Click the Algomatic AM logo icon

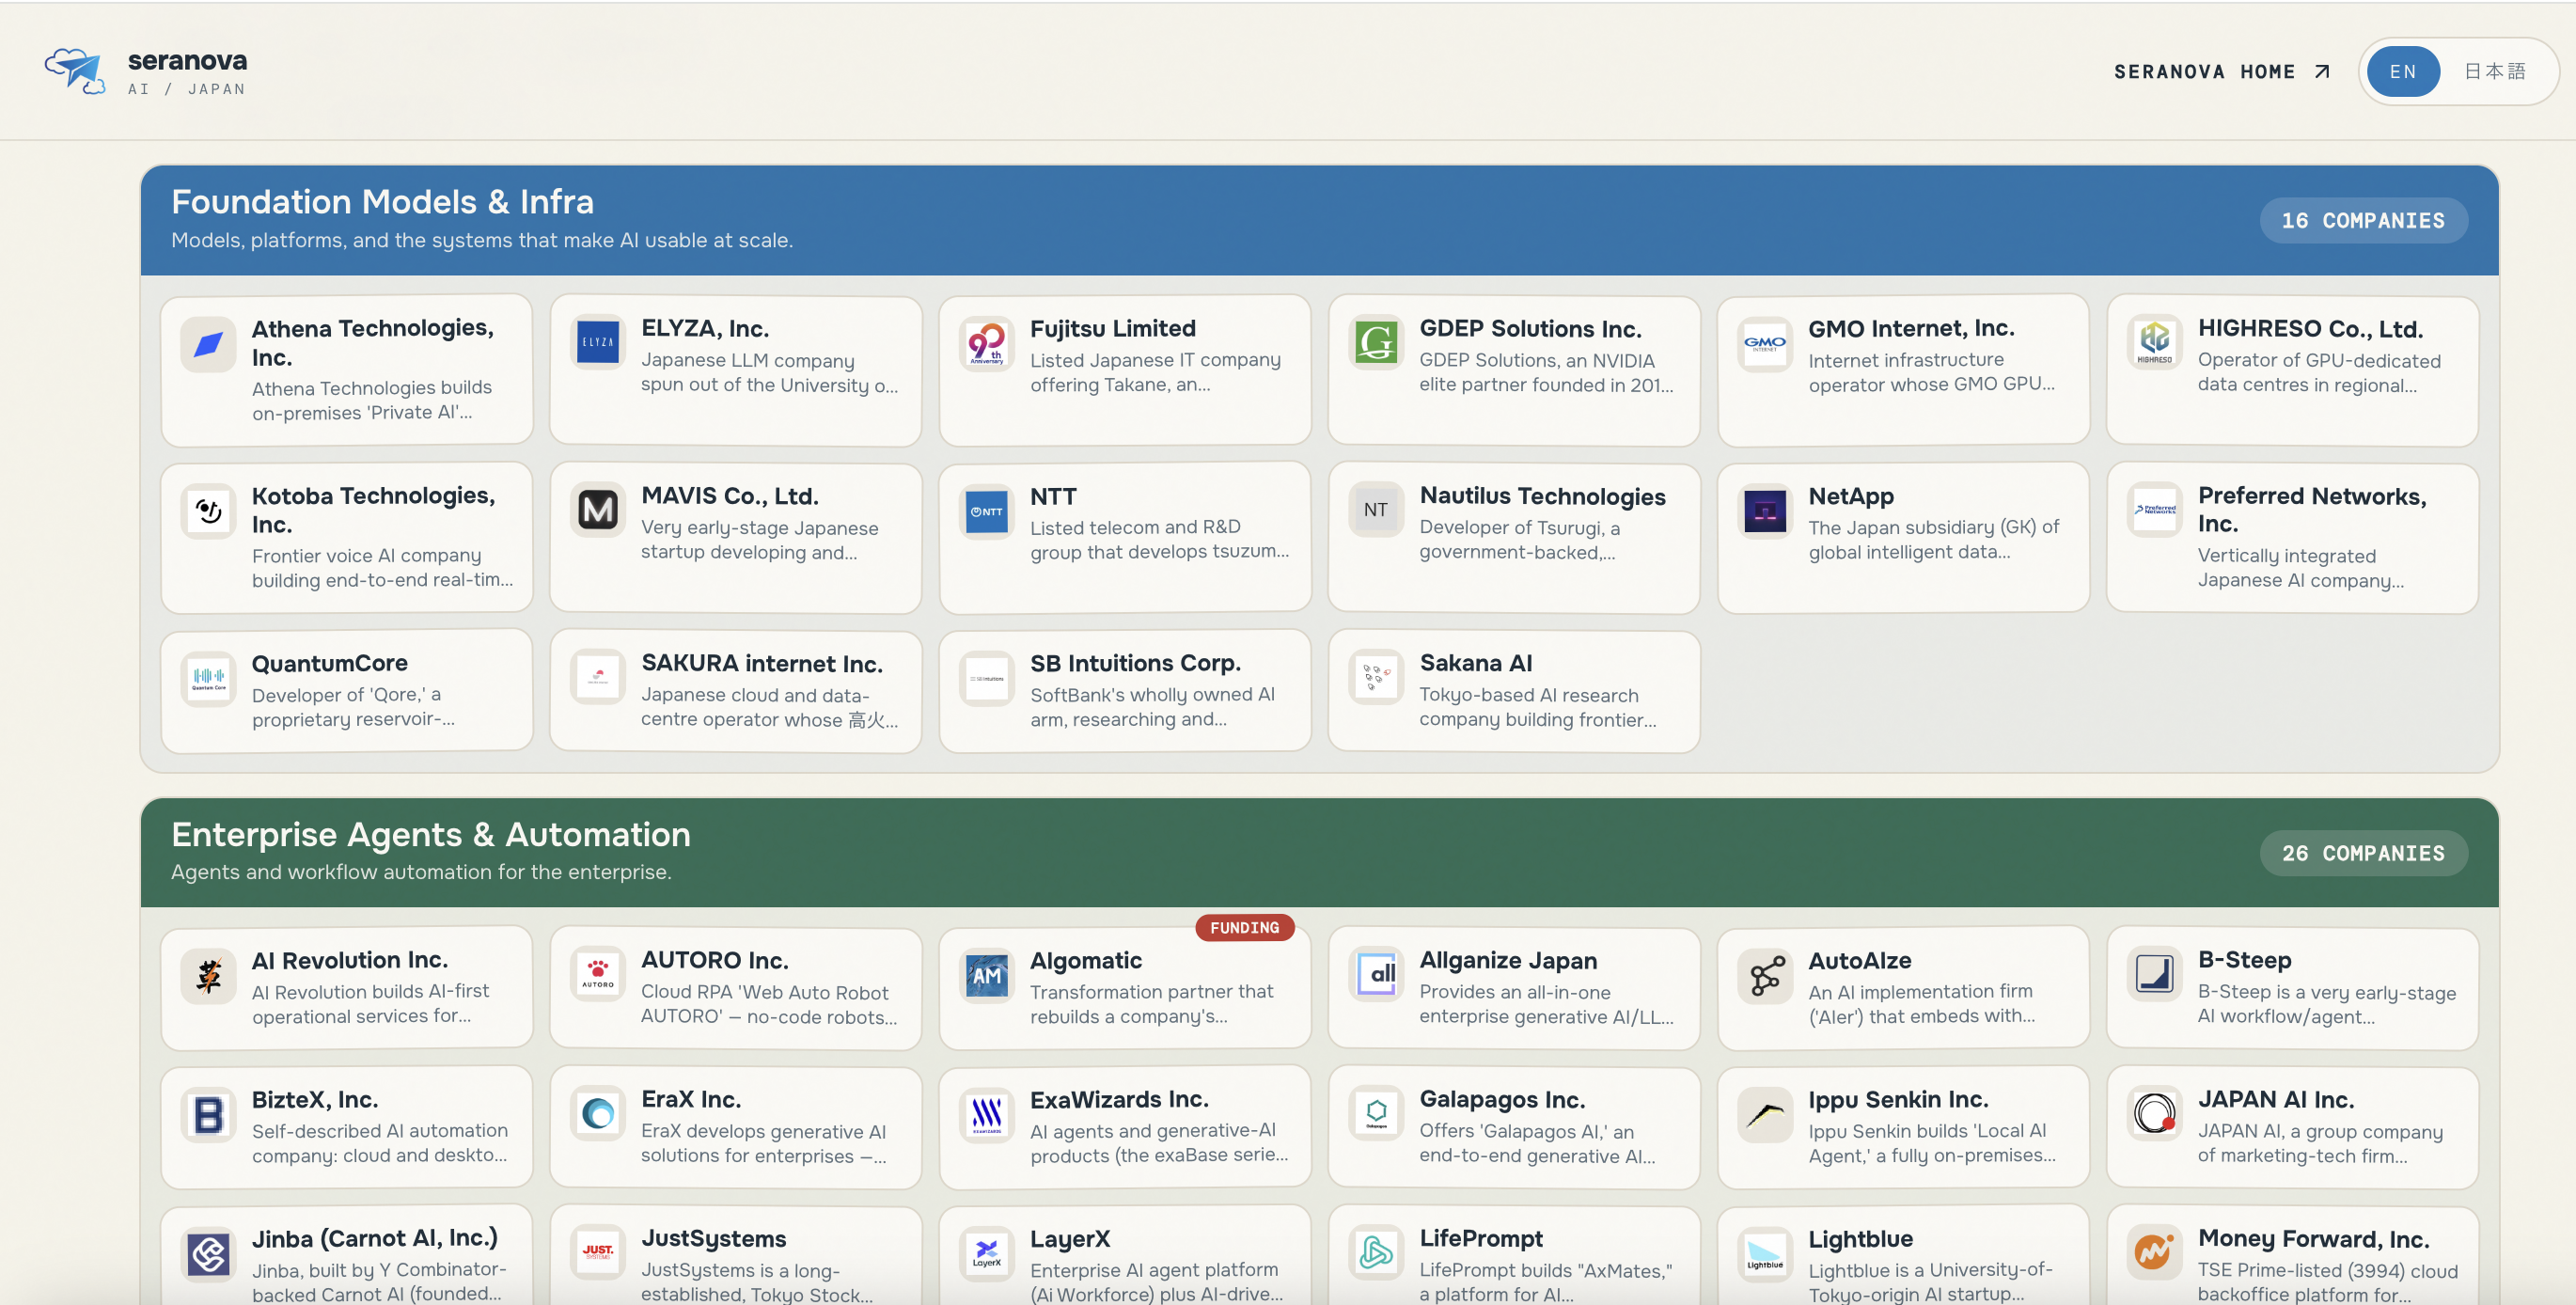pyautogui.click(x=987, y=975)
